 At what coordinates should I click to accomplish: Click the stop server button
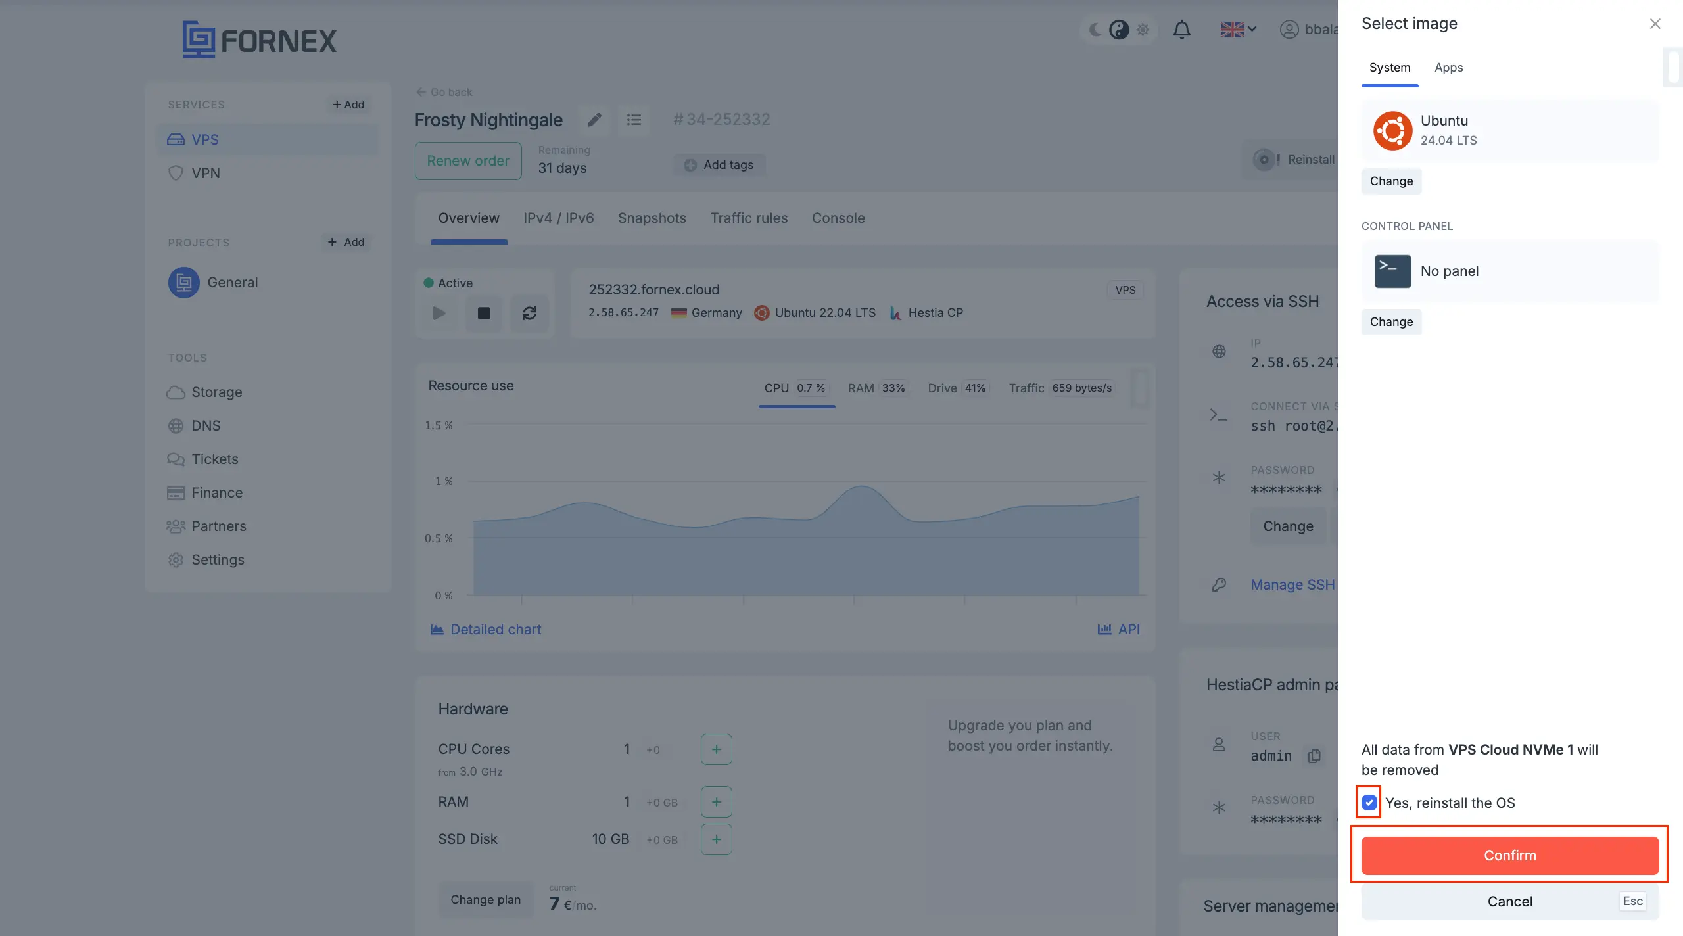click(x=484, y=314)
